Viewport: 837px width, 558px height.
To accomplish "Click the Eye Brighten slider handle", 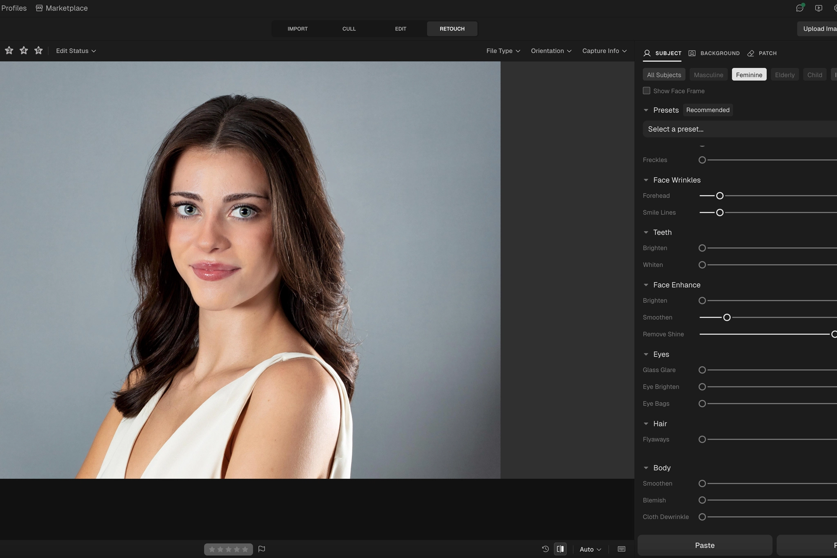I will coord(702,387).
